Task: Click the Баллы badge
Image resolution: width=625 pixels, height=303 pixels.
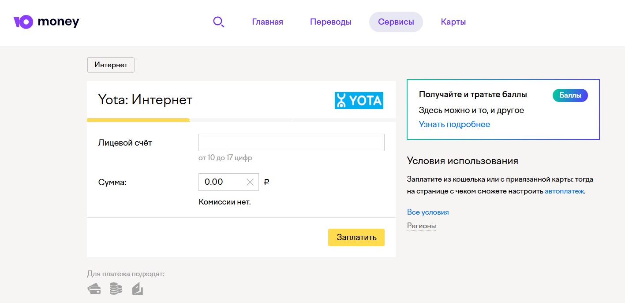Action: [x=570, y=95]
